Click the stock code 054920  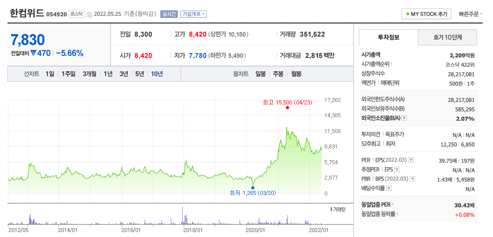pos(56,14)
